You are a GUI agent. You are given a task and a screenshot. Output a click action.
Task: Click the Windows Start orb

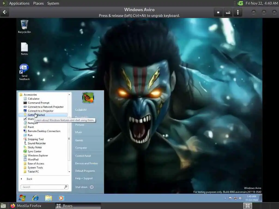click(22, 198)
